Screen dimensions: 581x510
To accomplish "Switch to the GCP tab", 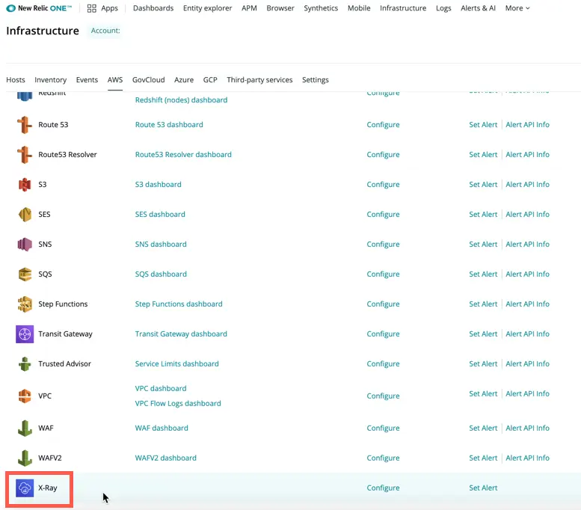I will (x=209, y=80).
